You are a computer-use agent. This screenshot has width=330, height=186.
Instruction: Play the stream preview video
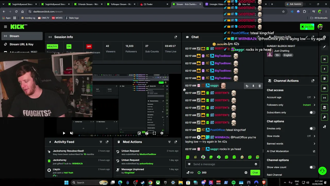(x=64, y=133)
